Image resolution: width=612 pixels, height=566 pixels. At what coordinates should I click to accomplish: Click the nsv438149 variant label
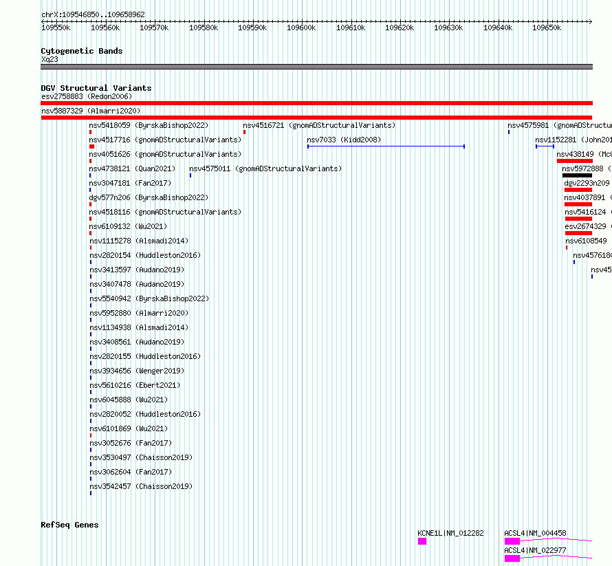[584, 154]
